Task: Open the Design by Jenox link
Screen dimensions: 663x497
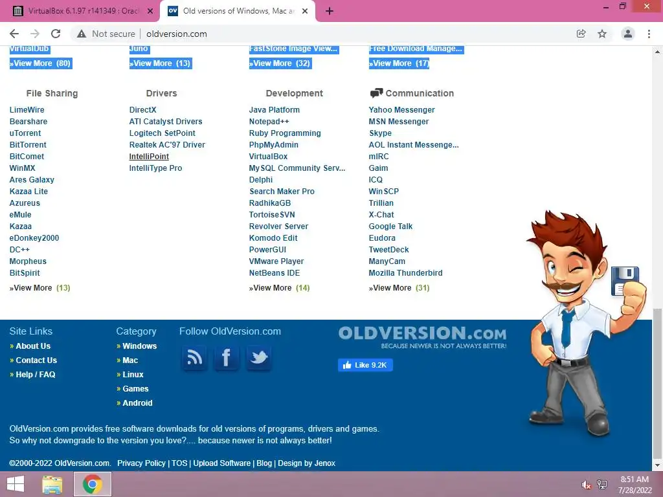Action: (306, 463)
